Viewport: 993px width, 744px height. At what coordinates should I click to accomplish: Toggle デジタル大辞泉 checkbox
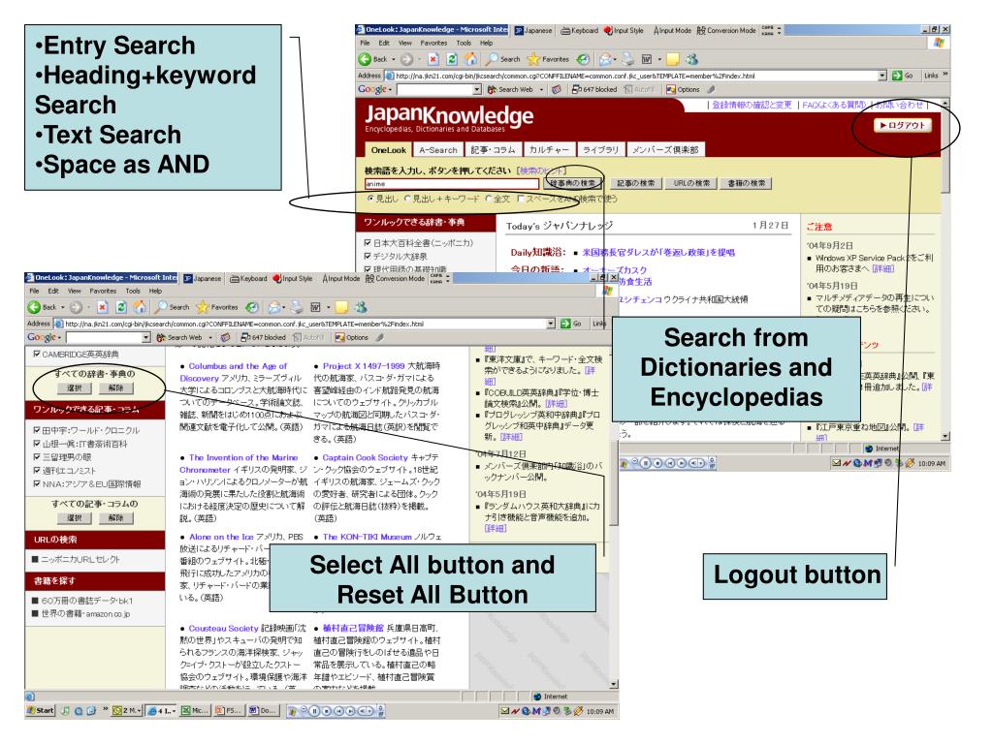[368, 256]
